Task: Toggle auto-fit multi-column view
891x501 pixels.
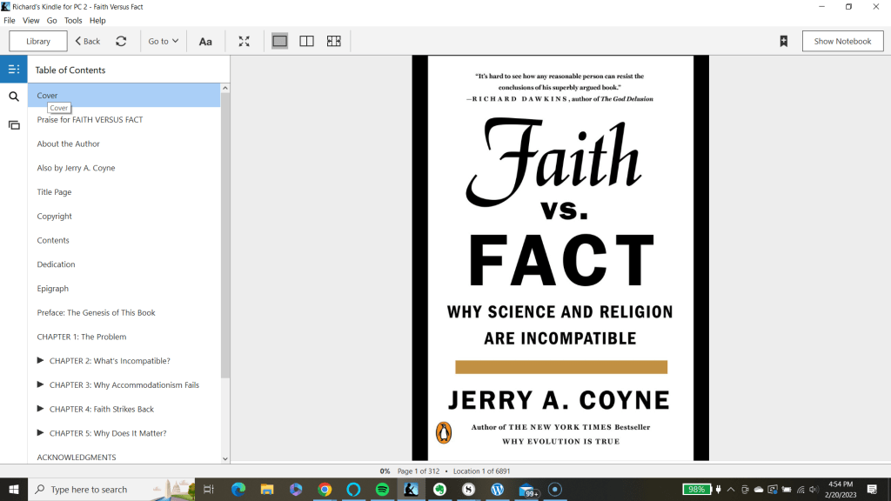Action: pos(333,41)
